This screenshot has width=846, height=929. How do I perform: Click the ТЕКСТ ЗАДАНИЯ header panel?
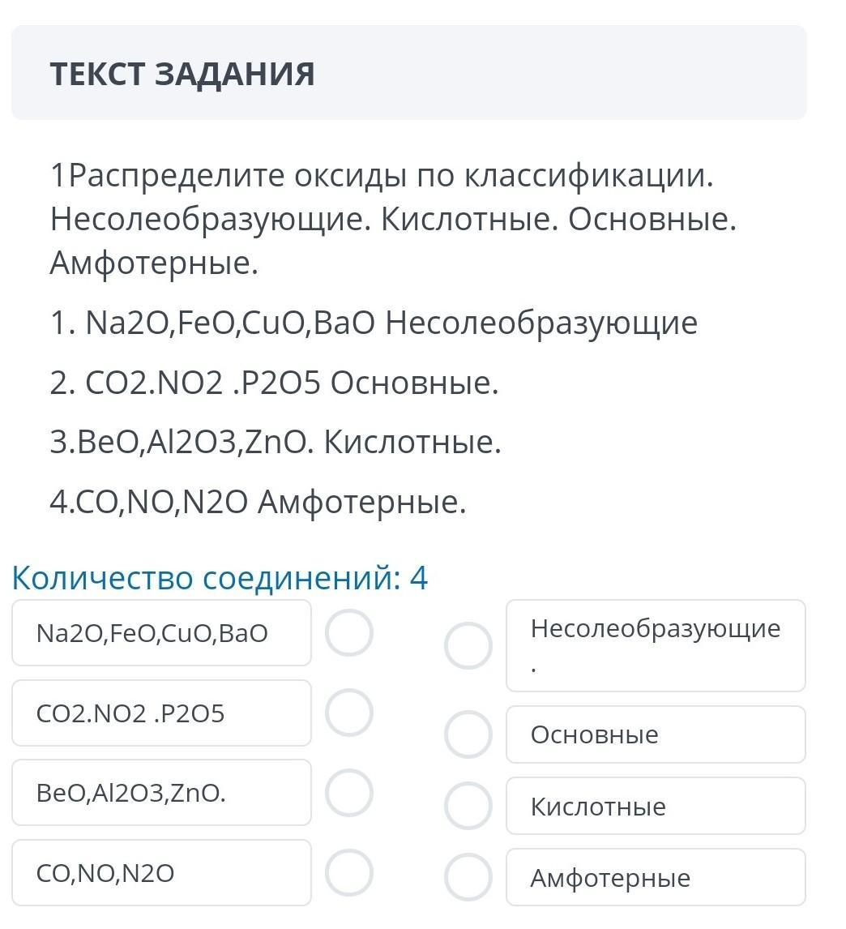click(408, 72)
